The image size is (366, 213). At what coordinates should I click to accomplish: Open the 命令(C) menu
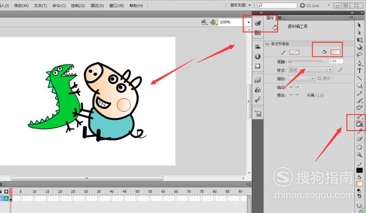click(x=59, y=6)
